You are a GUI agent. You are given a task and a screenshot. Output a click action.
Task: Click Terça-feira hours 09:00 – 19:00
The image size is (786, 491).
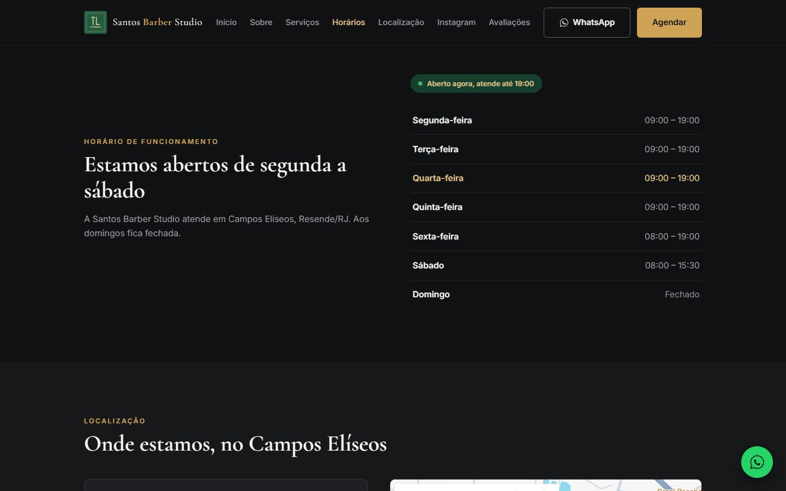[x=672, y=149]
